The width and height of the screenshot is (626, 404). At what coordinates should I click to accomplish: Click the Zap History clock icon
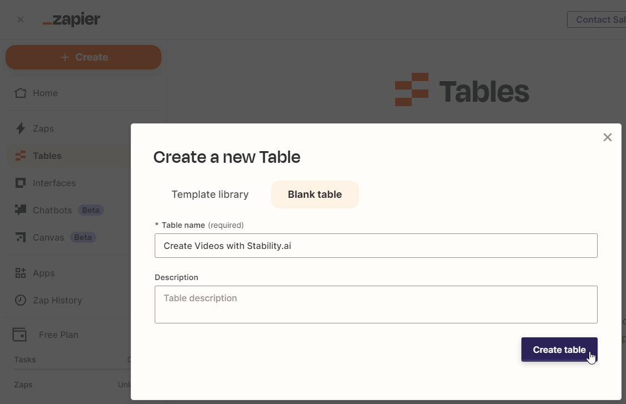click(x=21, y=300)
